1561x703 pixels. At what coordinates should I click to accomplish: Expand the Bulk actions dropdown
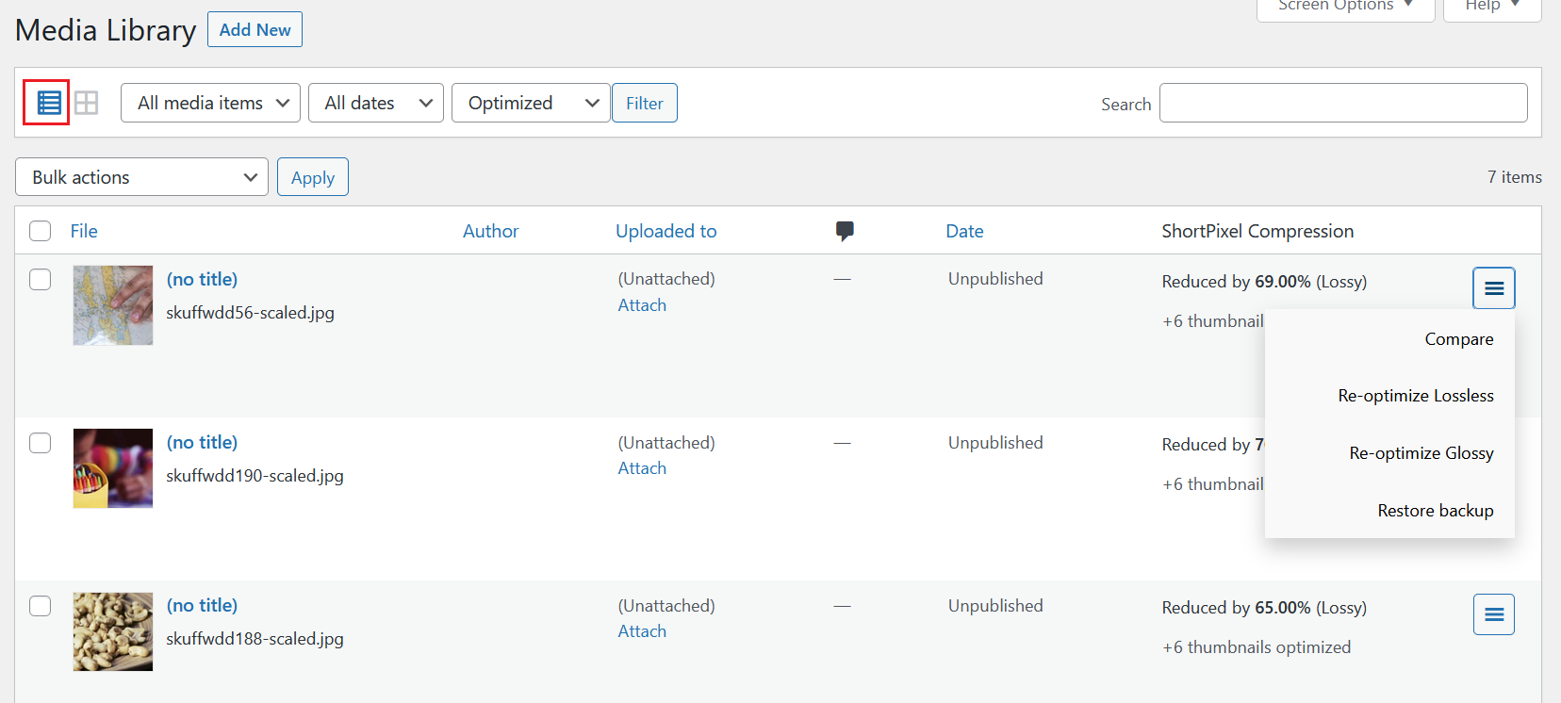pos(141,177)
